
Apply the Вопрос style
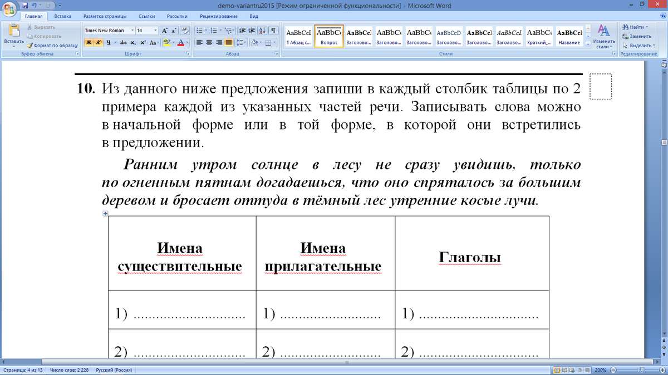pyautogui.click(x=329, y=37)
